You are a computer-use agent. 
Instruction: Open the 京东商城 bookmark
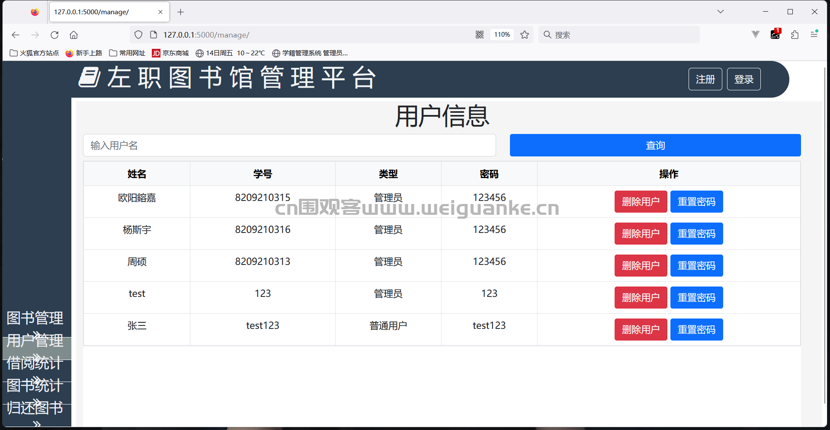170,53
